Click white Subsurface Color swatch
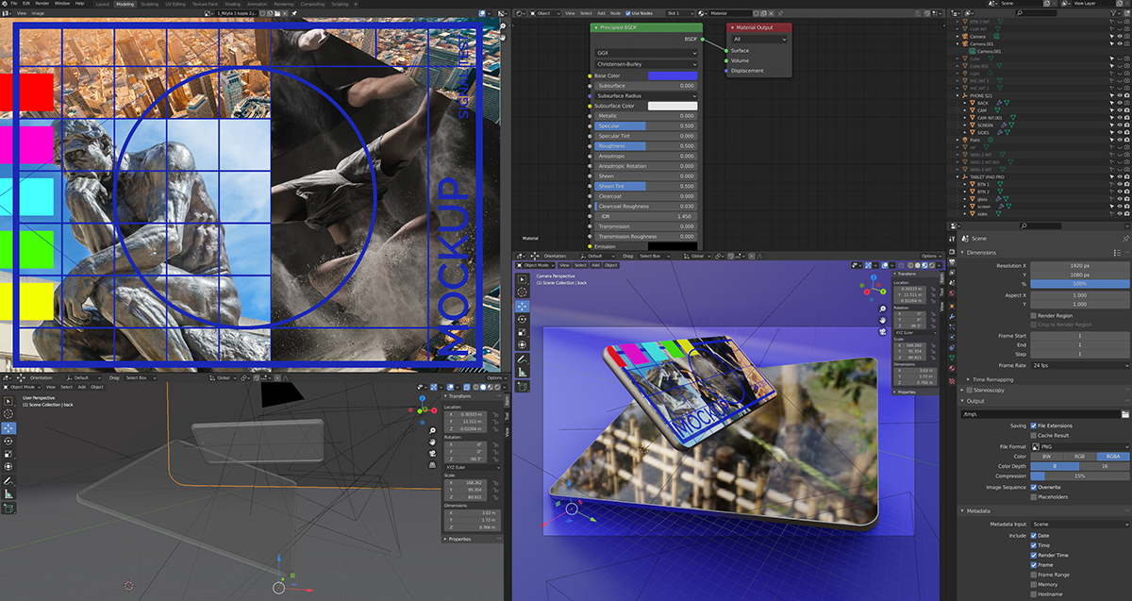This screenshot has height=601, width=1132. [x=673, y=106]
